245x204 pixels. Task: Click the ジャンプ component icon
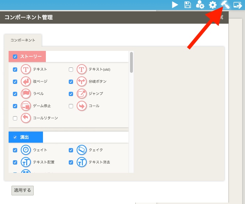pyautogui.click(x=82, y=94)
